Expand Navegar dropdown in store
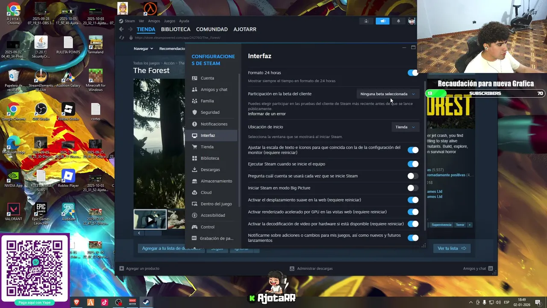The height and width of the screenshot is (308, 547). click(143, 49)
